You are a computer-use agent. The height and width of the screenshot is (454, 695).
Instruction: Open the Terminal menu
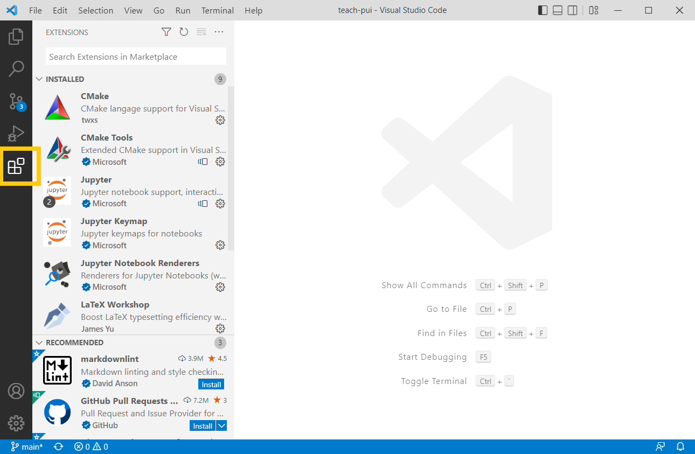click(x=218, y=10)
